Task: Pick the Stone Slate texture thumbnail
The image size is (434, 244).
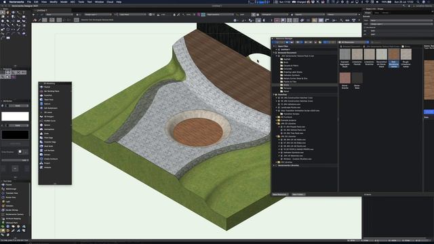Action: (x=357, y=78)
